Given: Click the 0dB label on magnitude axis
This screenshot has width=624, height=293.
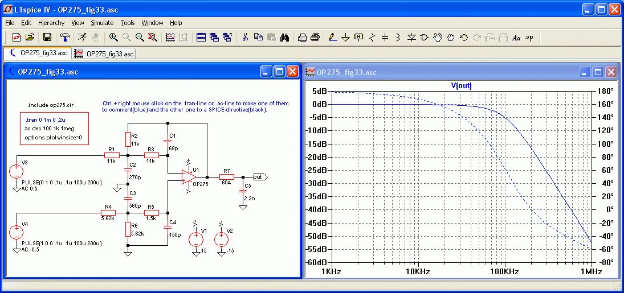Looking at the screenshot, I should pyautogui.click(x=319, y=104).
